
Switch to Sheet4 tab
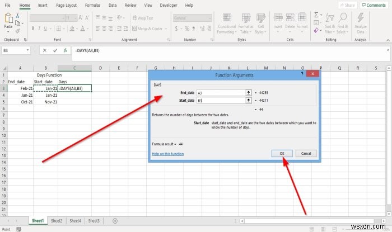(75, 221)
